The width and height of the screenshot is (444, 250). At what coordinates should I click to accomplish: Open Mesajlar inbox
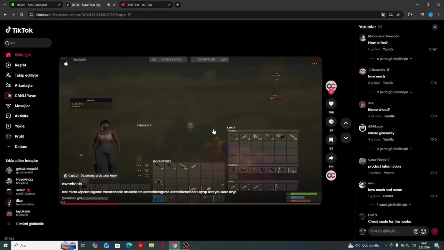pyautogui.click(x=22, y=106)
